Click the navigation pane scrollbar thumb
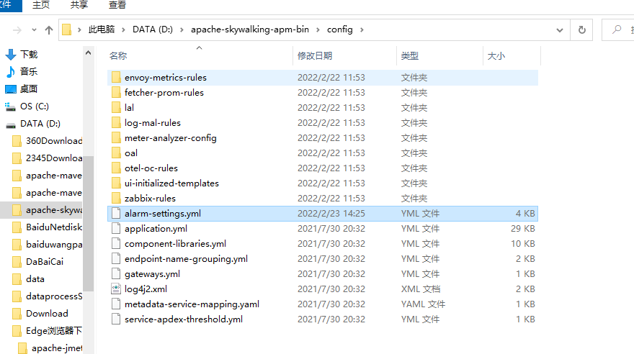The image size is (634, 354). point(88,223)
